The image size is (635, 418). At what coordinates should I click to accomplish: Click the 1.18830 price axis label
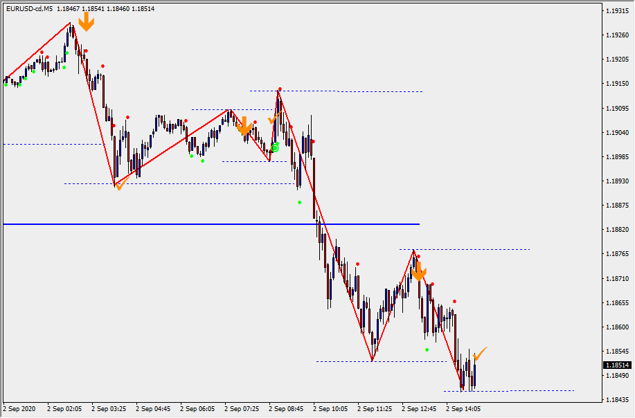pos(616,230)
